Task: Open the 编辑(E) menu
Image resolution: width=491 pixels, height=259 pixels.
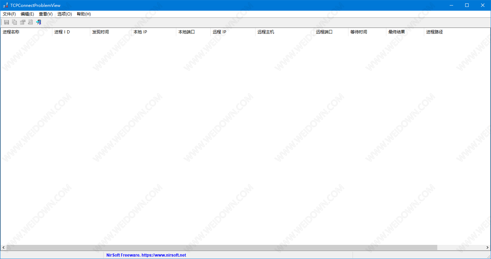Action: (27, 14)
